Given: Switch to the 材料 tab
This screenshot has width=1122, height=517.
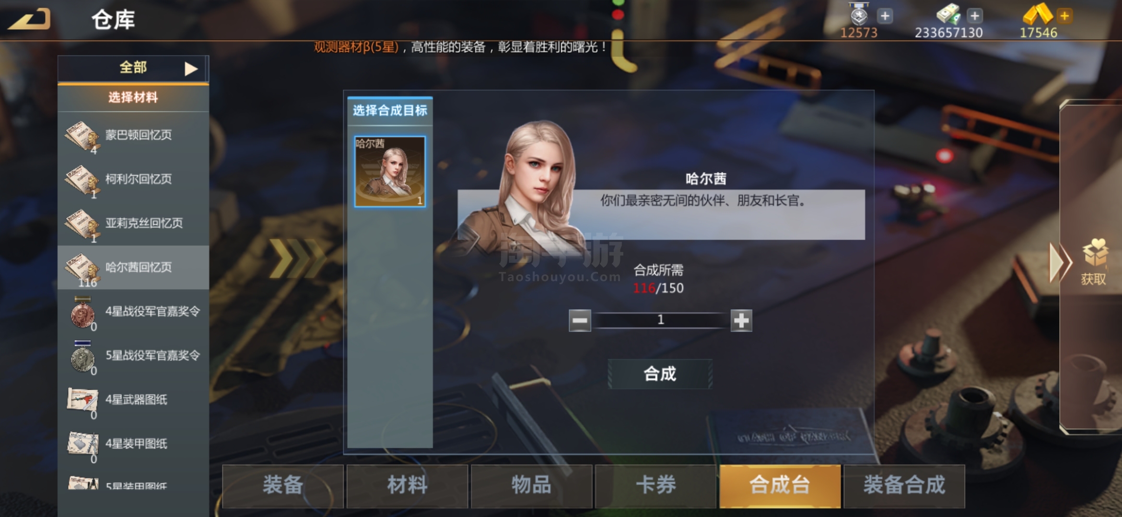Looking at the screenshot, I should coord(407,485).
